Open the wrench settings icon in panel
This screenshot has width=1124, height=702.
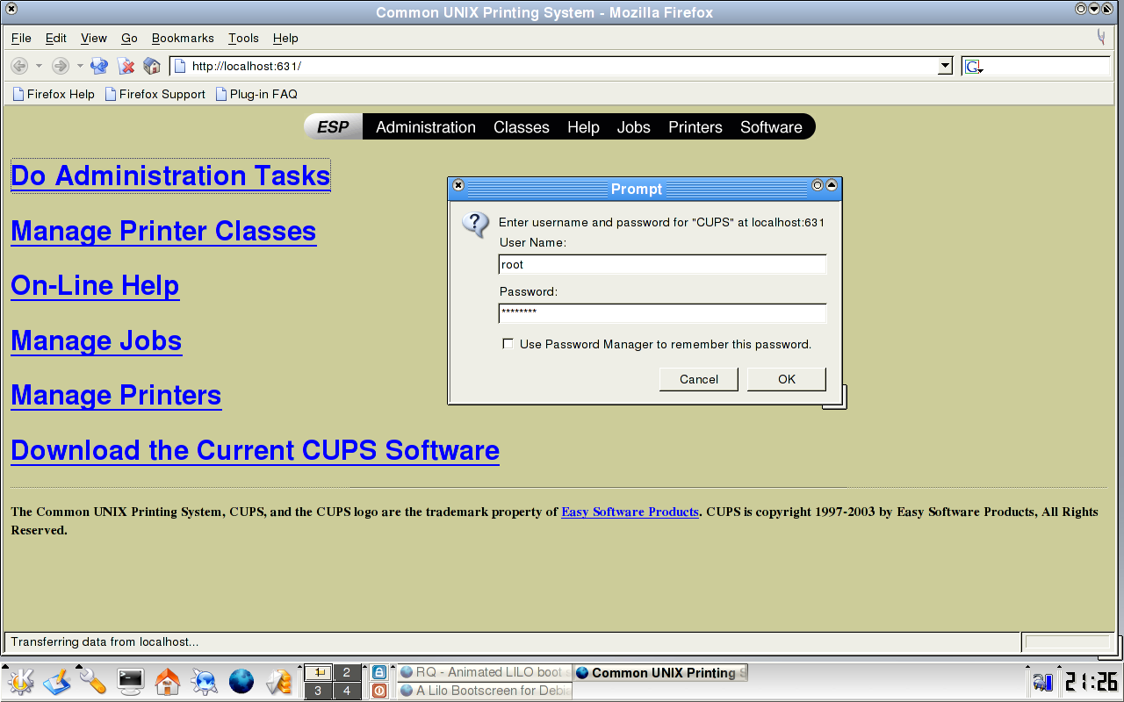93,681
